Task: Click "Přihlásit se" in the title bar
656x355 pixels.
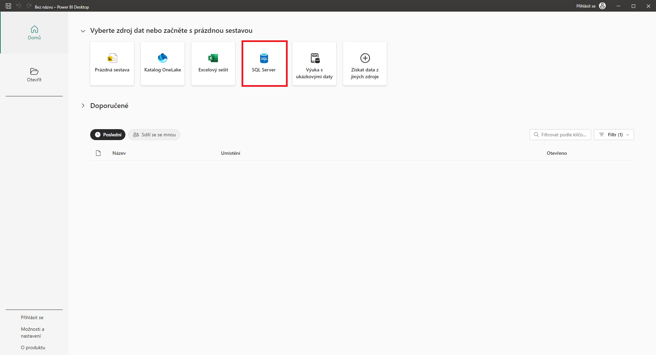Action: [x=586, y=6]
